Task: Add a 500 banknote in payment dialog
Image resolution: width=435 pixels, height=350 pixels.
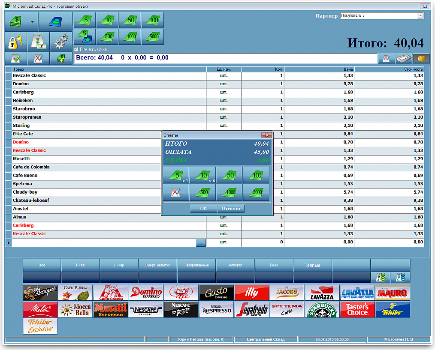Action: pos(204,192)
